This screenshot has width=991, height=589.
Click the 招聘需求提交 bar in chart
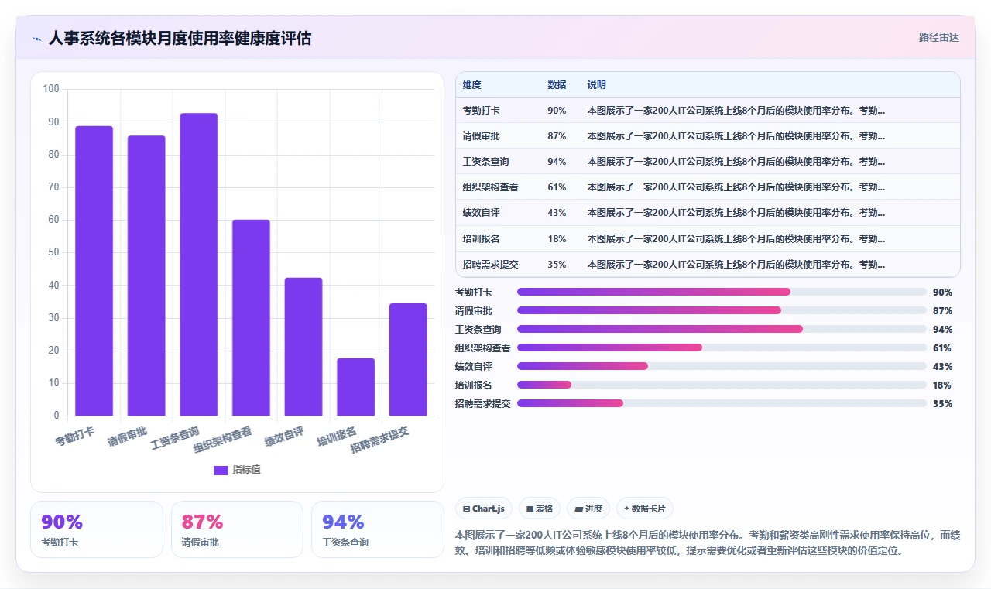pyautogui.click(x=408, y=359)
